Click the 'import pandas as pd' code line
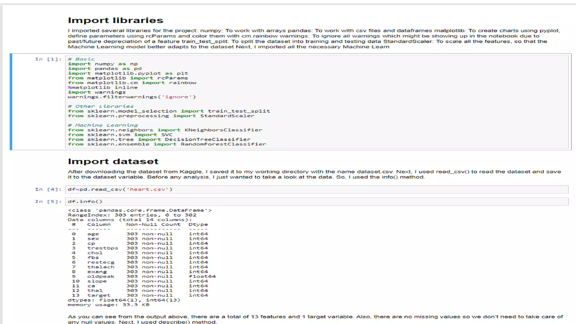Viewport: 576px width, 324px height. coord(105,69)
